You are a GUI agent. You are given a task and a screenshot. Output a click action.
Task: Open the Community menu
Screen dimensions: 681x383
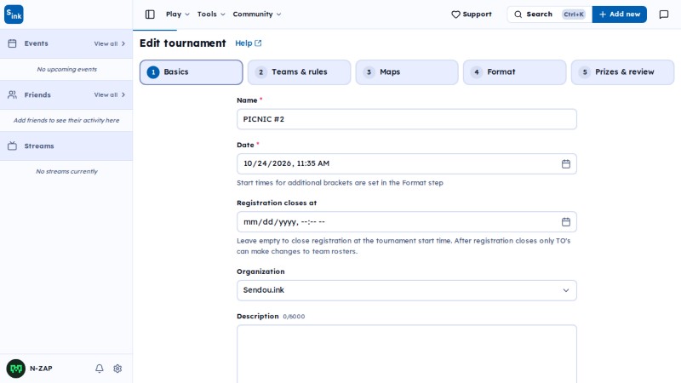(x=257, y=14)
